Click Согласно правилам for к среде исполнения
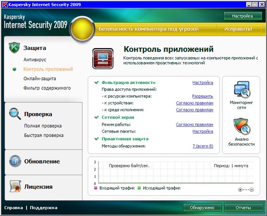The image size is (267, 216). pyautogui.click(x=195, y=110)
